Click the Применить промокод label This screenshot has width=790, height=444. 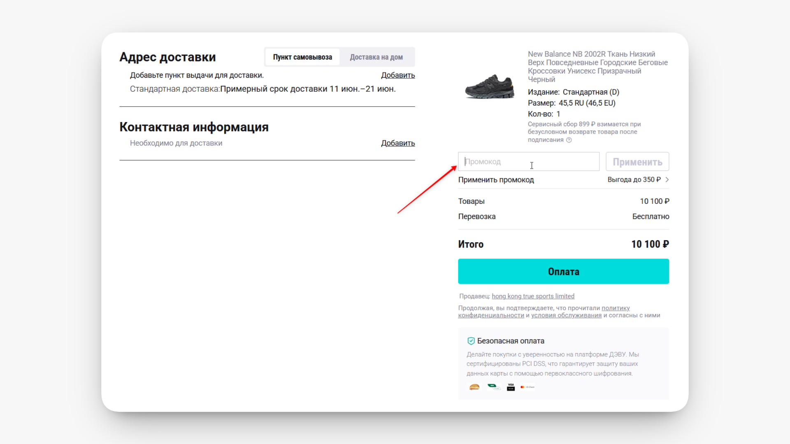[496, 180]
